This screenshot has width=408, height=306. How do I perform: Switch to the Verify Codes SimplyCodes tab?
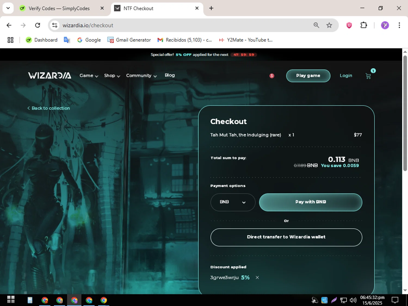coord(59,8)
